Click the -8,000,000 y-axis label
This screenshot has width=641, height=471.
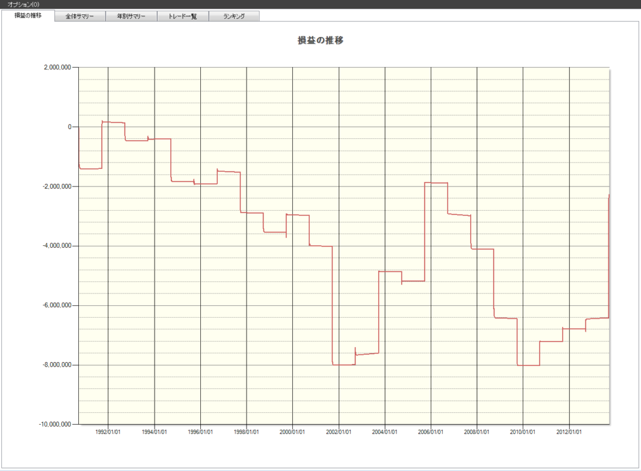pos(57,365)
